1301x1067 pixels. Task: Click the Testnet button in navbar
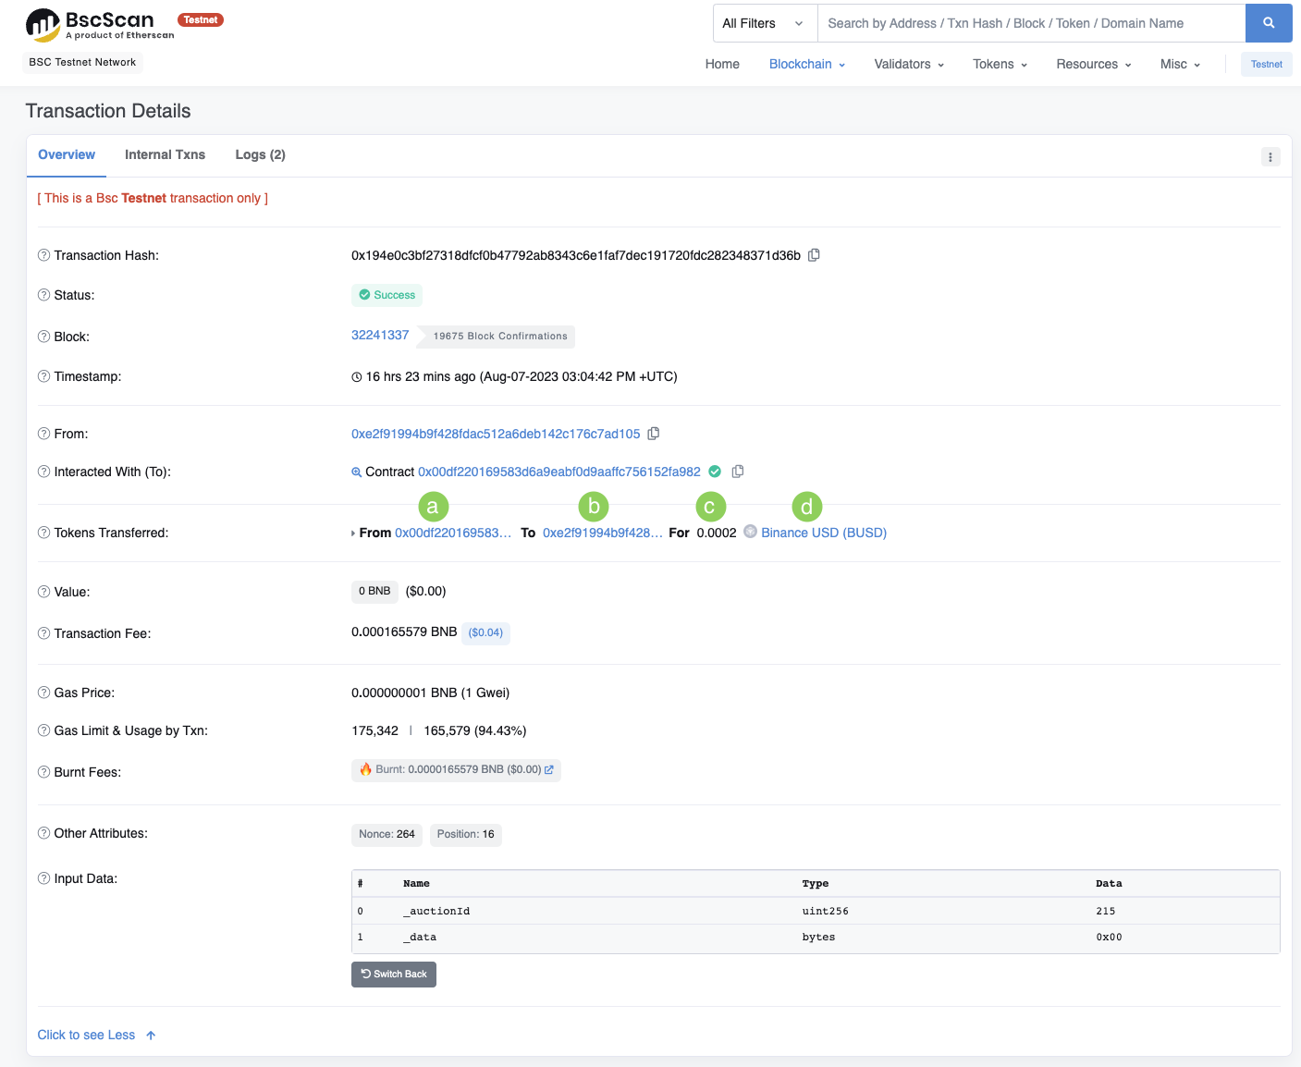1266,64
